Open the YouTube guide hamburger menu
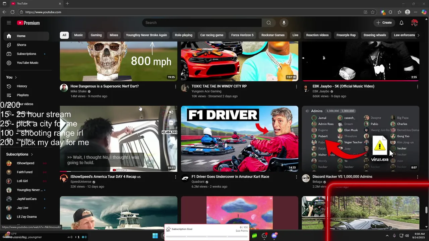429x241 pixels. [9, 23]
